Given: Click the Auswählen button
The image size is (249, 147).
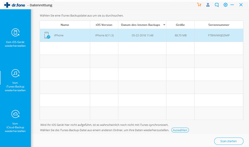Looking at the screenshot, I should (180, 130).
